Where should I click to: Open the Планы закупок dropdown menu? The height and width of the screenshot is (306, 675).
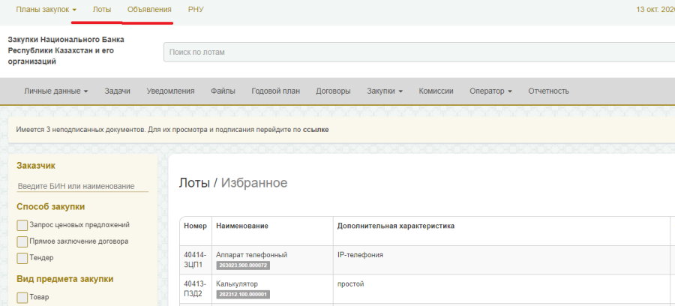point(46,10)
